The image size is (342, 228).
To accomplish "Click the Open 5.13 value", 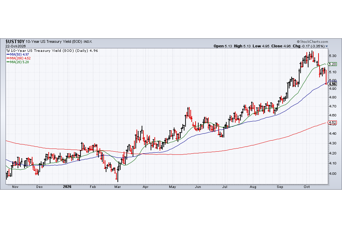I will (223, 46).
